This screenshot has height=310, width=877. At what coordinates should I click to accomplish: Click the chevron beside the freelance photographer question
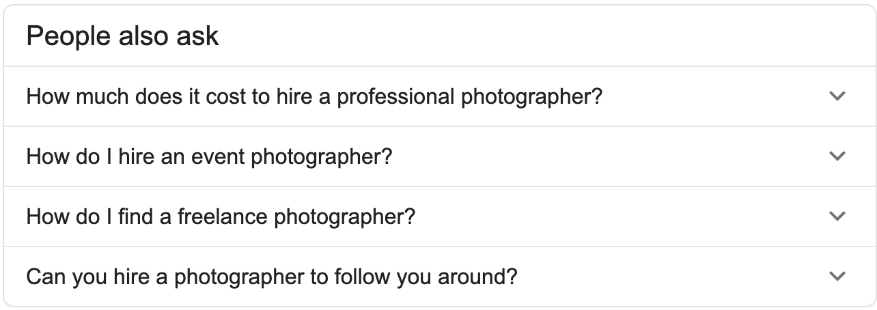pyautogui.click(x=837, y=216)
